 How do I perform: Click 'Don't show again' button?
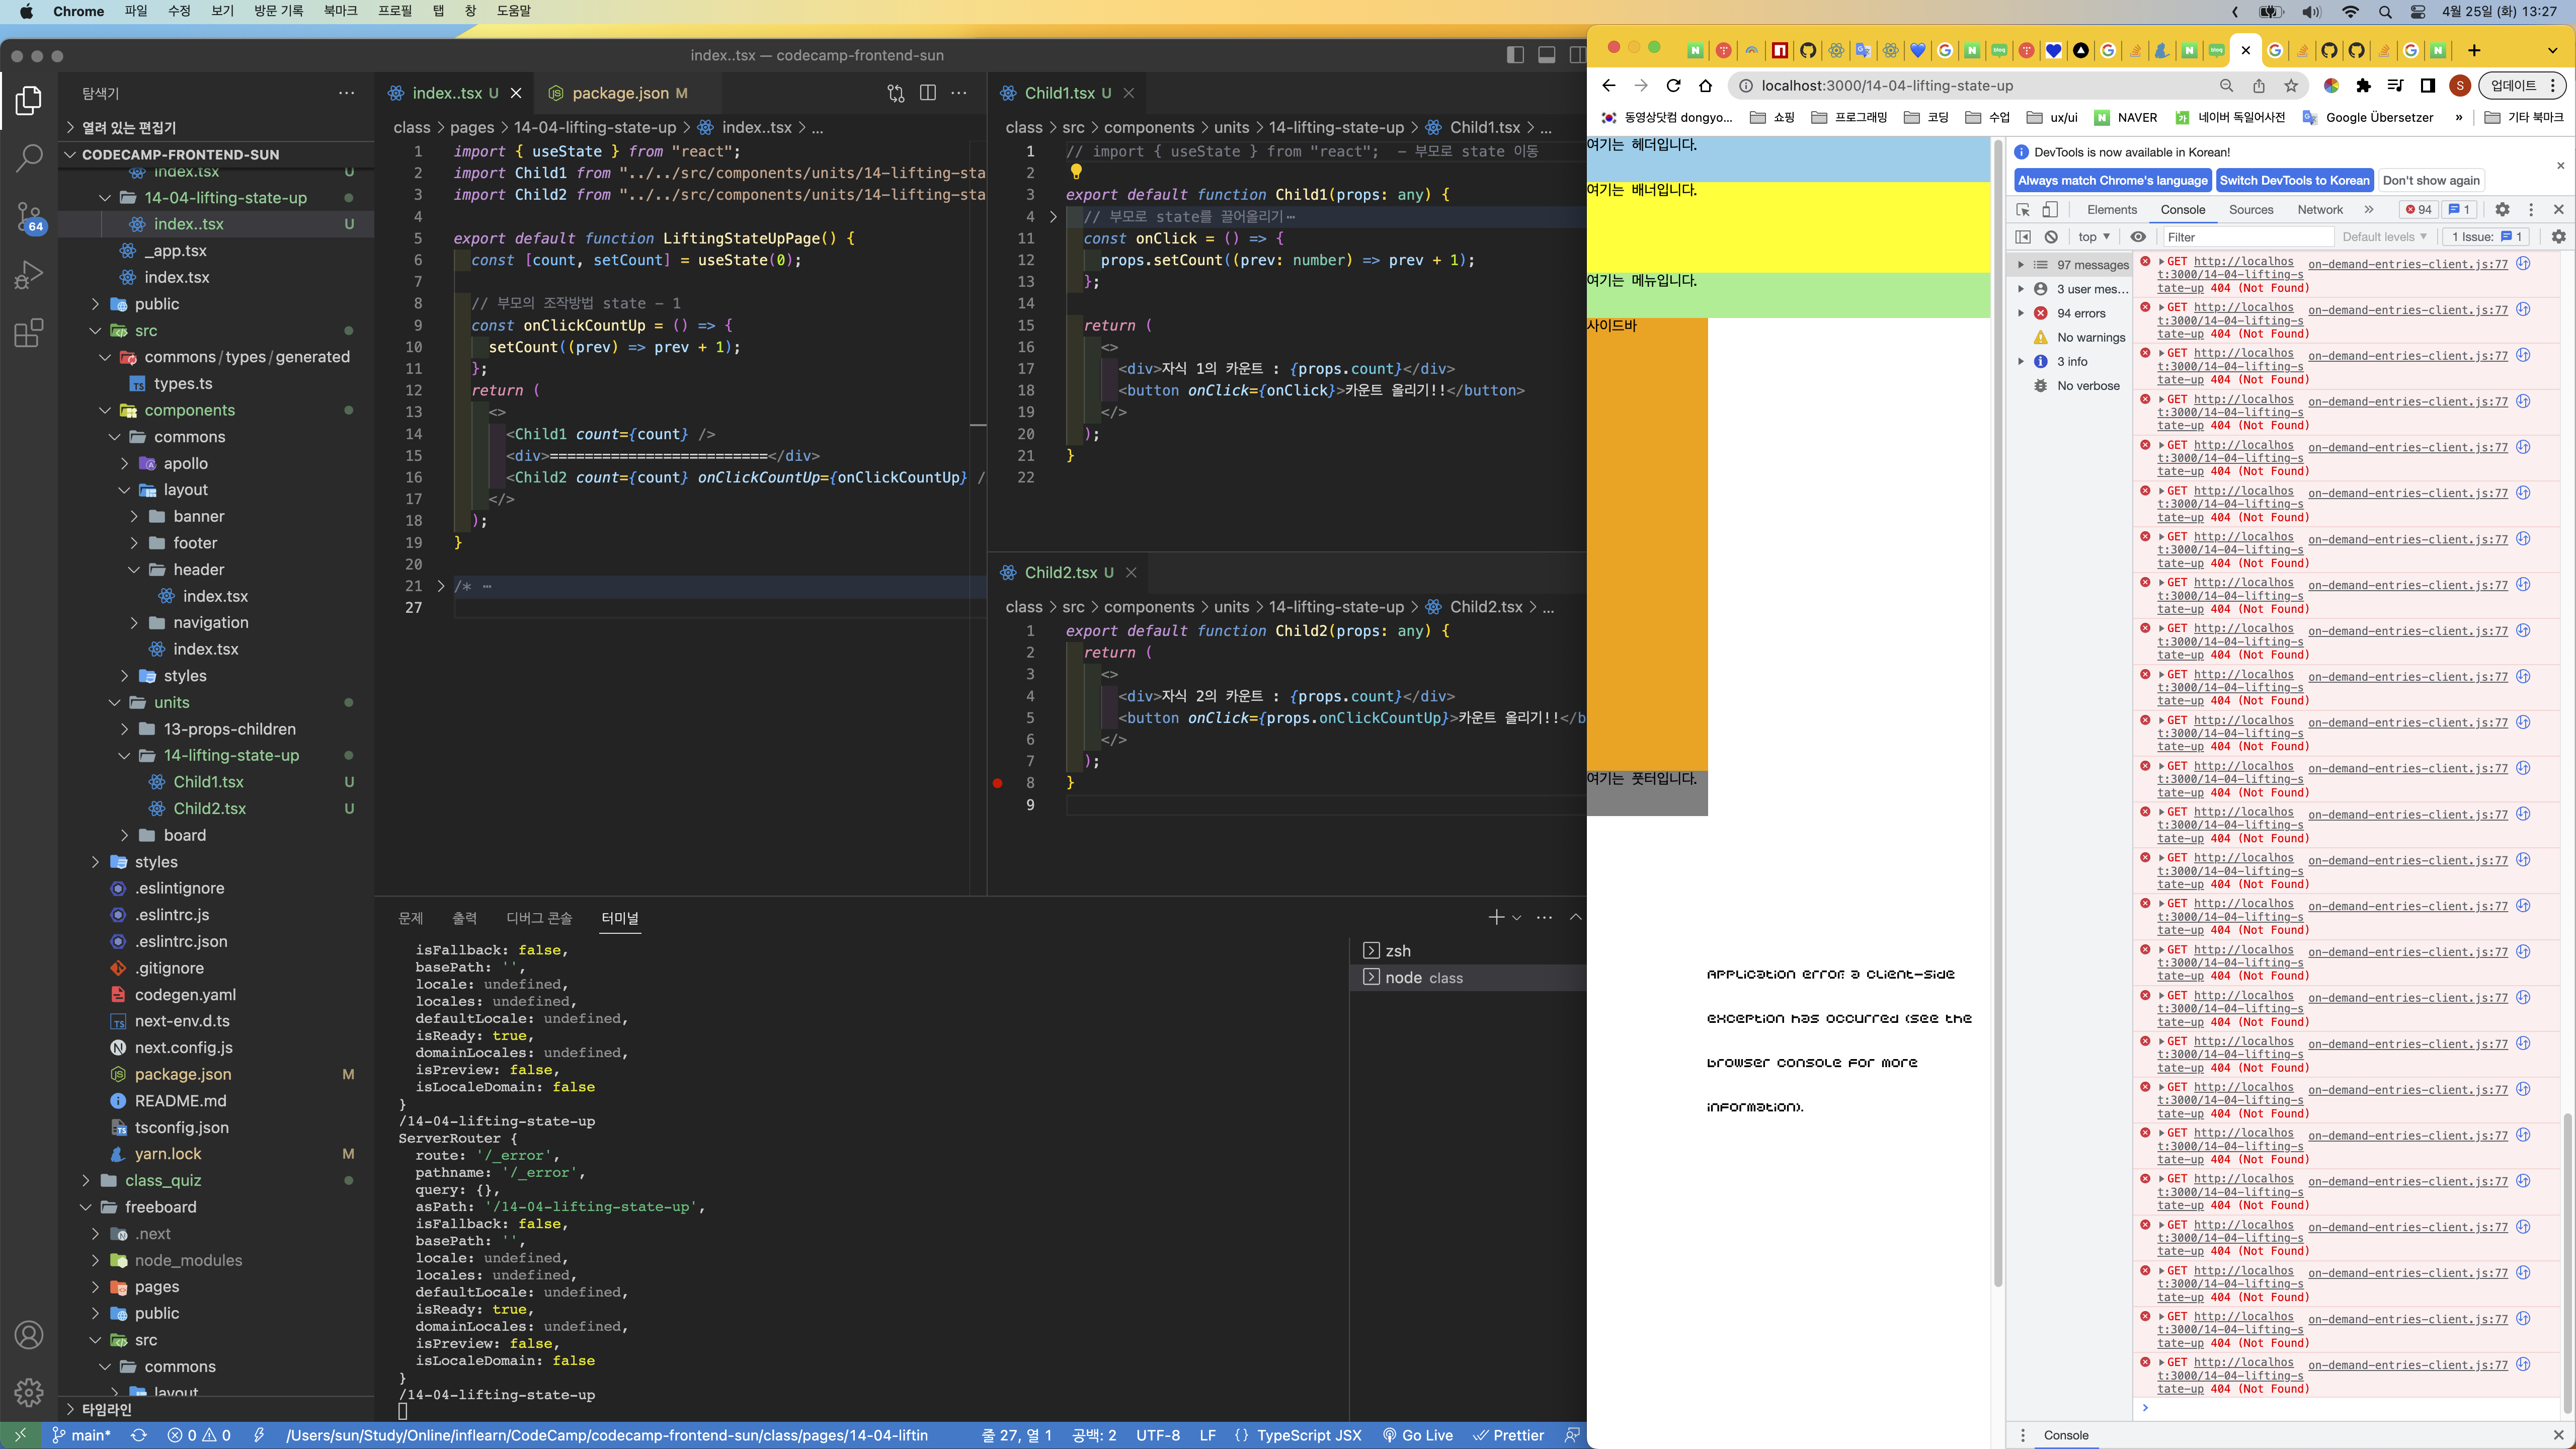[x=2430, y=180]
